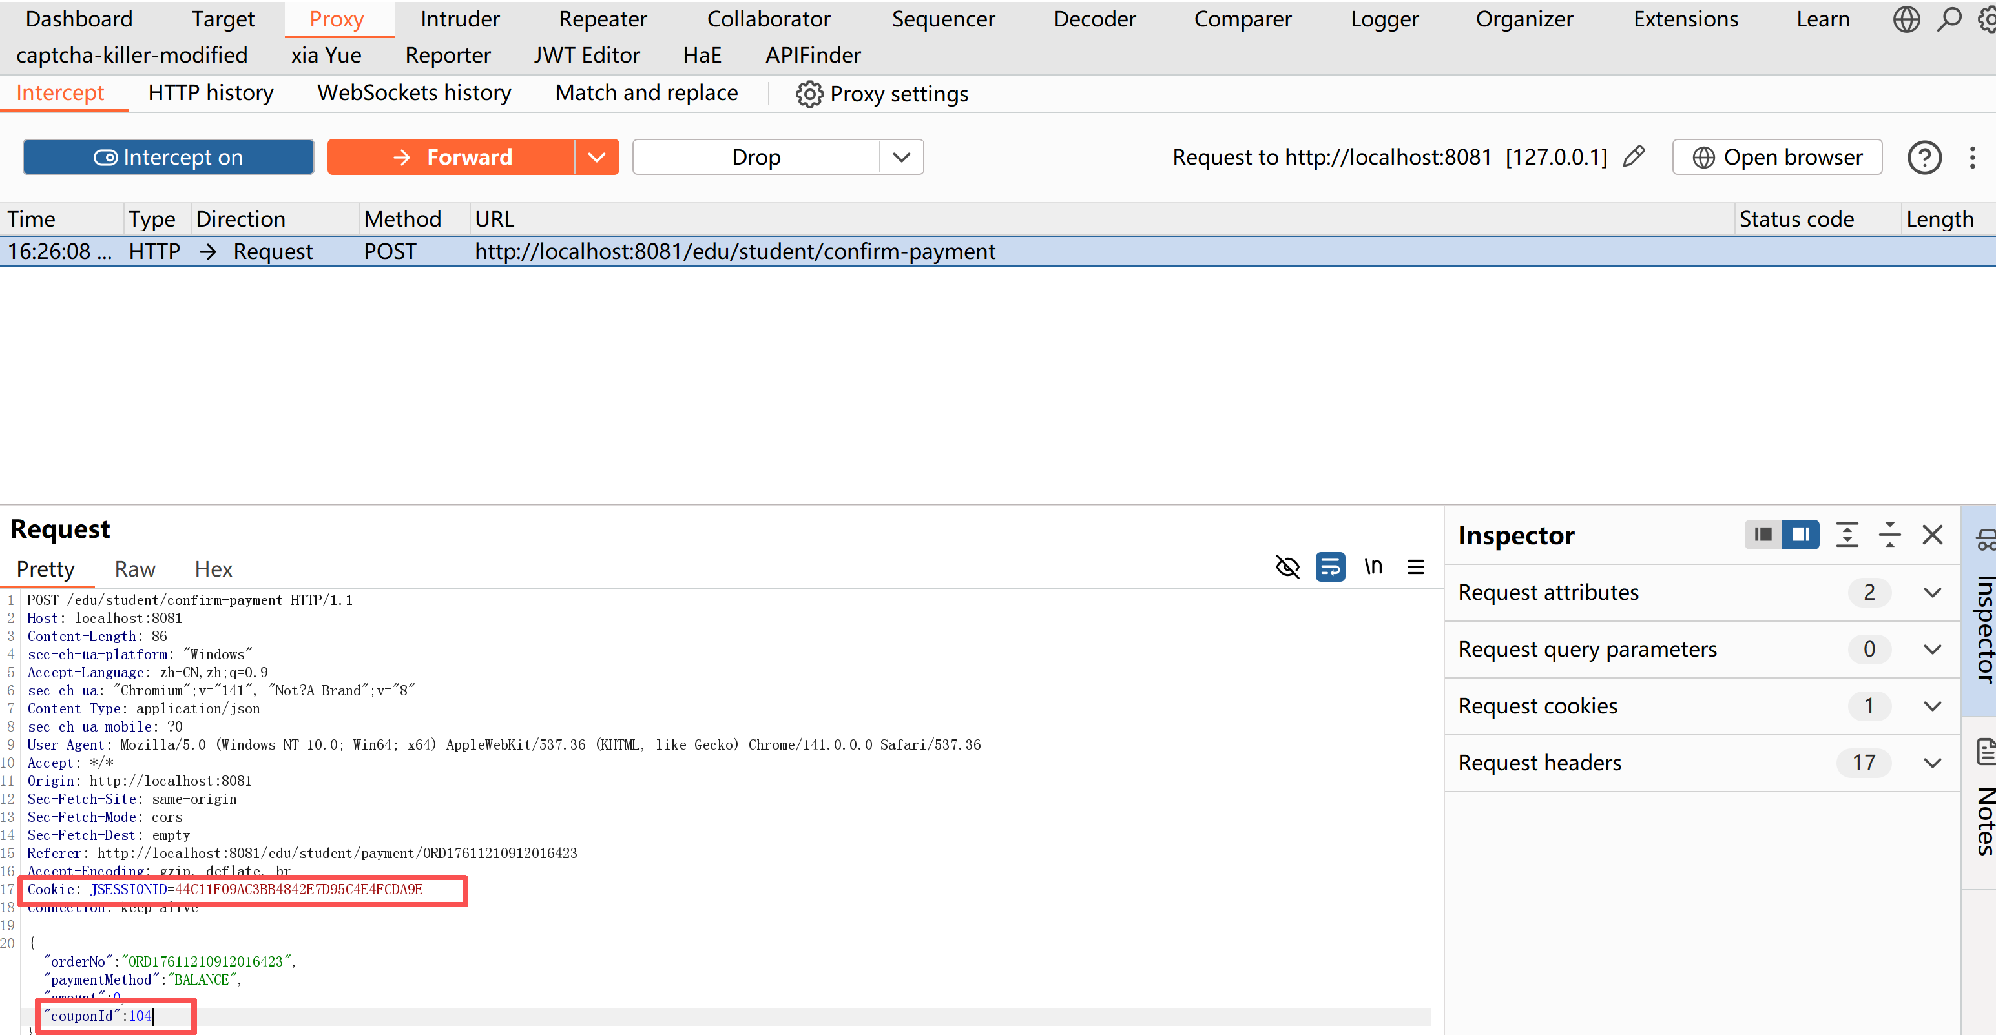
Task: Switch to the HTTP history tab
Action: click(211, 93)
